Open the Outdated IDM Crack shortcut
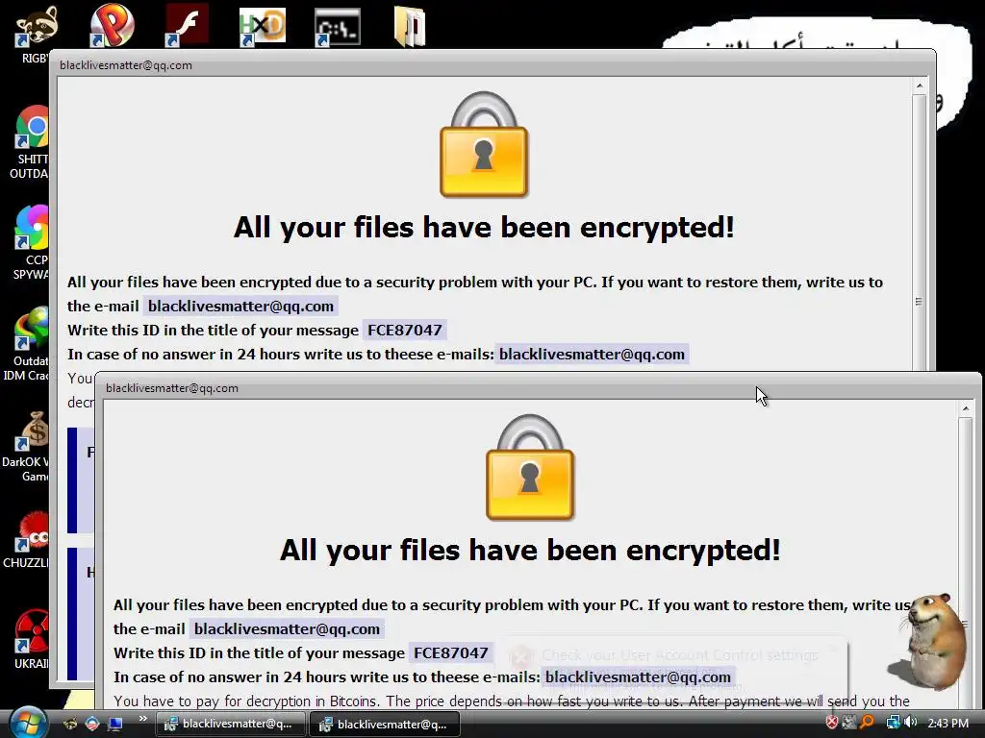This screenshot has width=985, height=738. tap(32, 329)
